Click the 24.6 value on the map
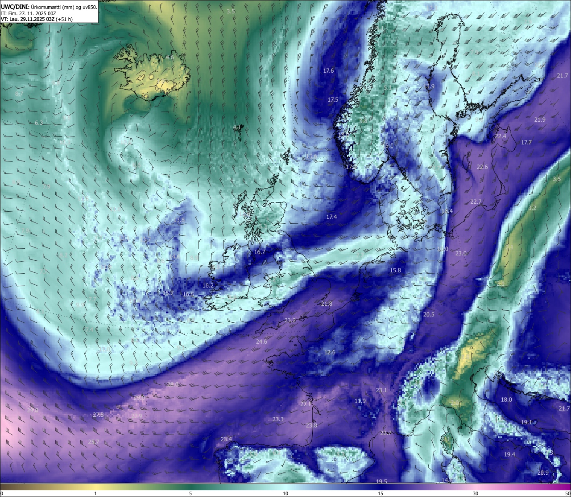571x497 pixels. pyautogui.click(x=261, y=341)
